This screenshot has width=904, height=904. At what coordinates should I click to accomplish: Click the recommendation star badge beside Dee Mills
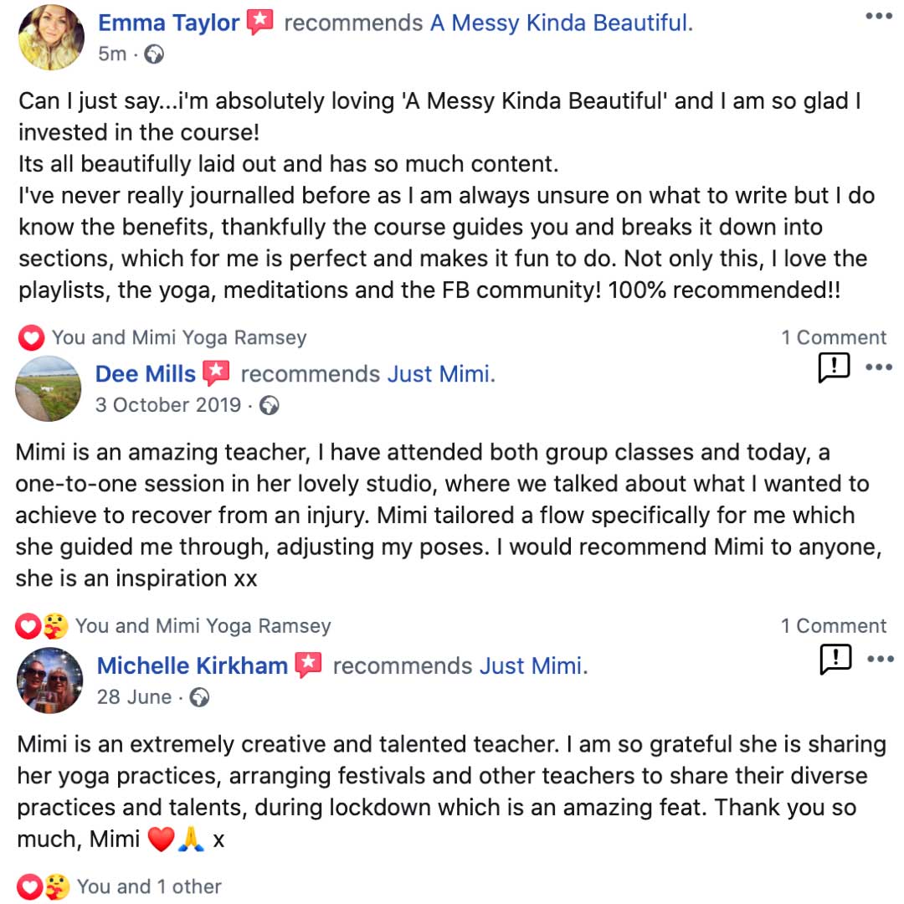[x=216, y=373]
